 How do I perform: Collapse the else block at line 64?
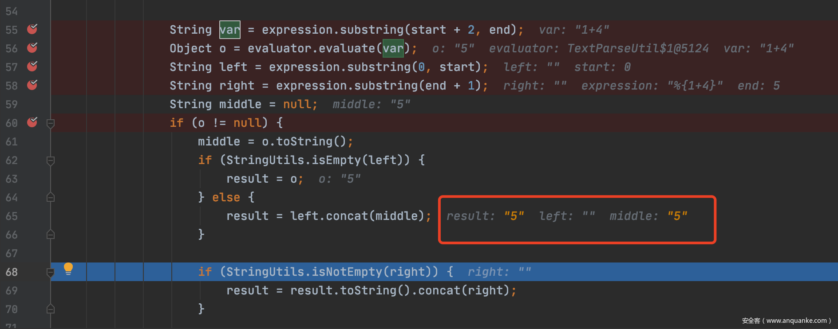(x=51, y=197)
